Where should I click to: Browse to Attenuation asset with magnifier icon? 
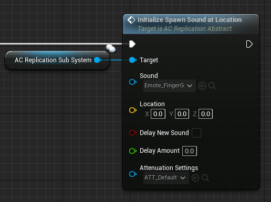click(x=205, y=178)
